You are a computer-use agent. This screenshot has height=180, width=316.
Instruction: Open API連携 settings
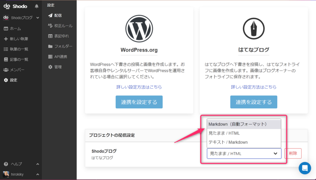(x=61, y=57)
